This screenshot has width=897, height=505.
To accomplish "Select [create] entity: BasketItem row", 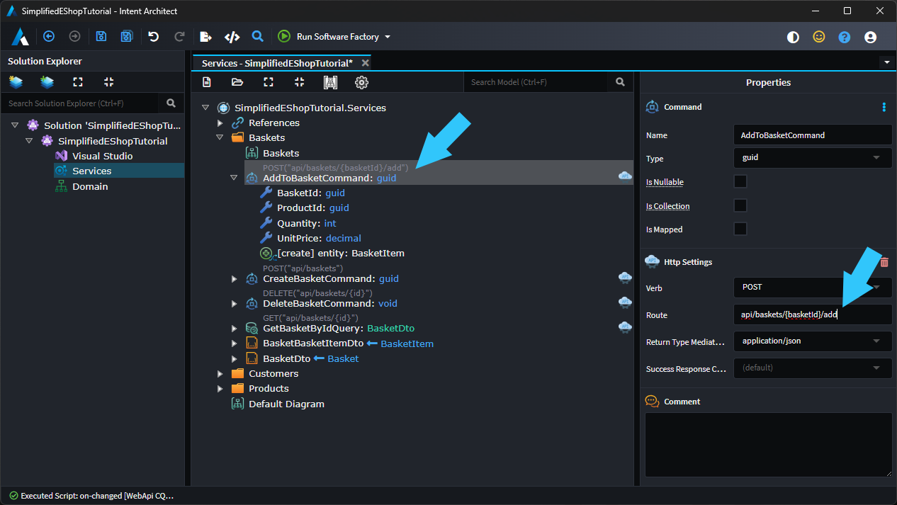I will (340, 253).
